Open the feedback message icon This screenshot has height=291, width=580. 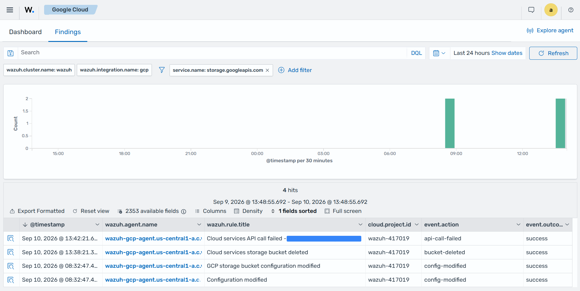click(531, 10)
